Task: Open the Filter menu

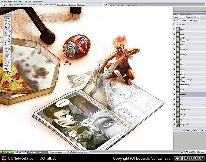Action: pos(25,1)
